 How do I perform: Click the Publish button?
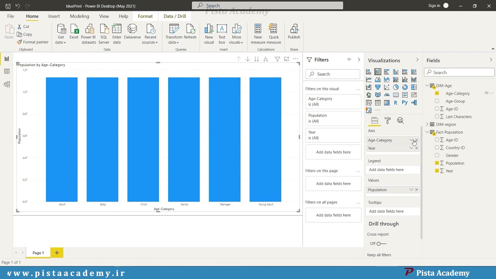tap(294, 32)
